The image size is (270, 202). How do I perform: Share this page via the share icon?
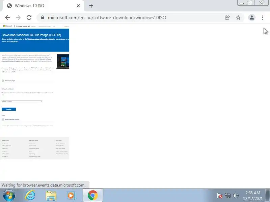(x=227, y=18)
